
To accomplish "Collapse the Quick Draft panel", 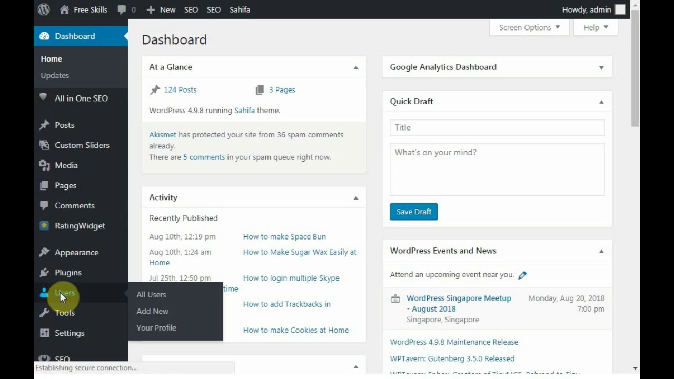I will tap(601, 102).
